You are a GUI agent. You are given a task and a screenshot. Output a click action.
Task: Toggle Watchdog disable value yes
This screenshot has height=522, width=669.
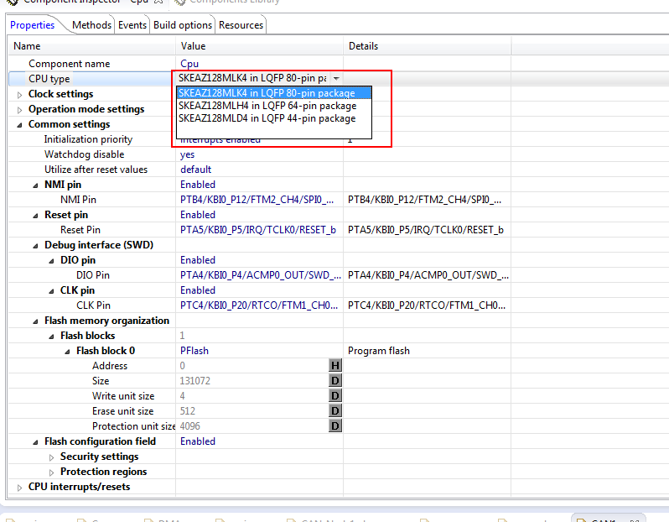pyautogui.click(x=187, y=154)
